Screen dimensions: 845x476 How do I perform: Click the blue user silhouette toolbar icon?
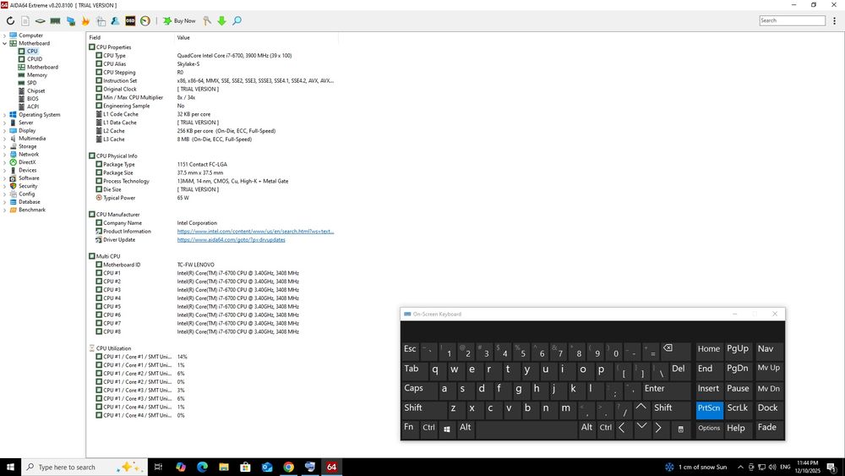pyautogui.click(x=115, y=21)
